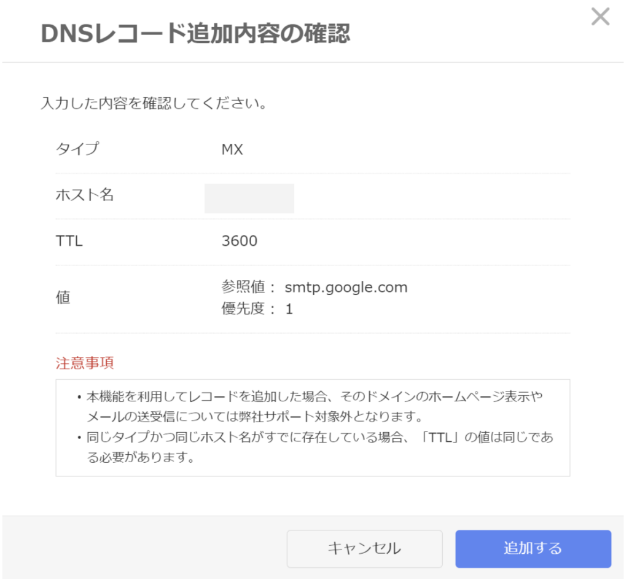The width and height of the screenshot is (629, 579).
Task: Click the MX type value
Action: click(x=232, y=149)
